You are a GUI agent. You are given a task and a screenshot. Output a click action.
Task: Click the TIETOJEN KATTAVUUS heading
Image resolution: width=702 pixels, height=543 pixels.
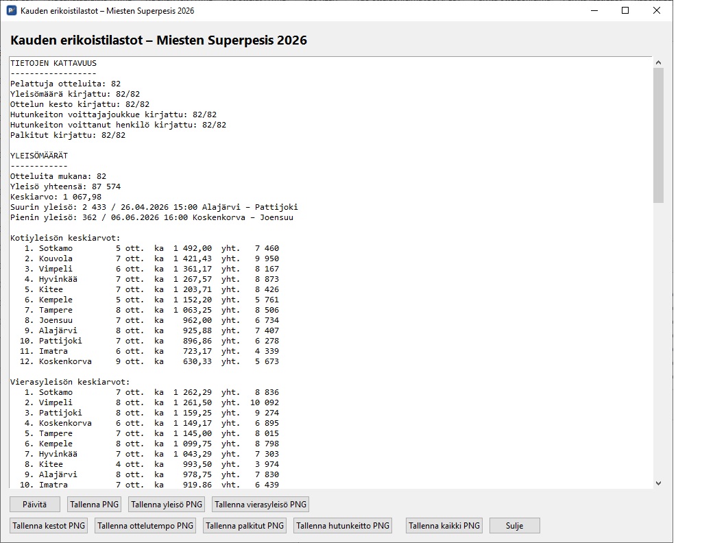click(53, 63)
